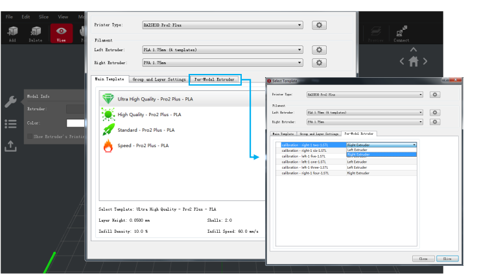This screenshot has width=479, height=275.
Task: Open Left Extruder gear in front Select Template window
Action: click(435, 113)
